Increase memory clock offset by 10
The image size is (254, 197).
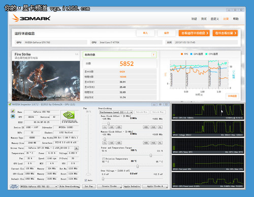[x=153, y=143]
